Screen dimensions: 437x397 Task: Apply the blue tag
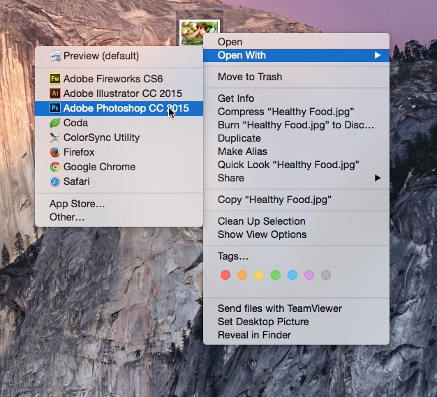292,275
